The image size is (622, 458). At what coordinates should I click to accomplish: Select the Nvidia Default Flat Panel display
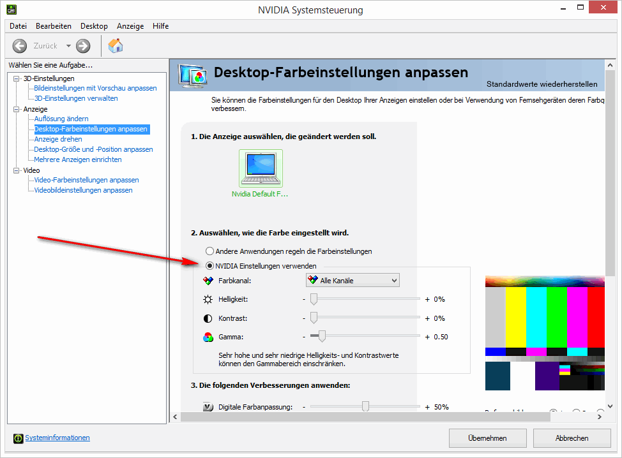click(261, 168)
